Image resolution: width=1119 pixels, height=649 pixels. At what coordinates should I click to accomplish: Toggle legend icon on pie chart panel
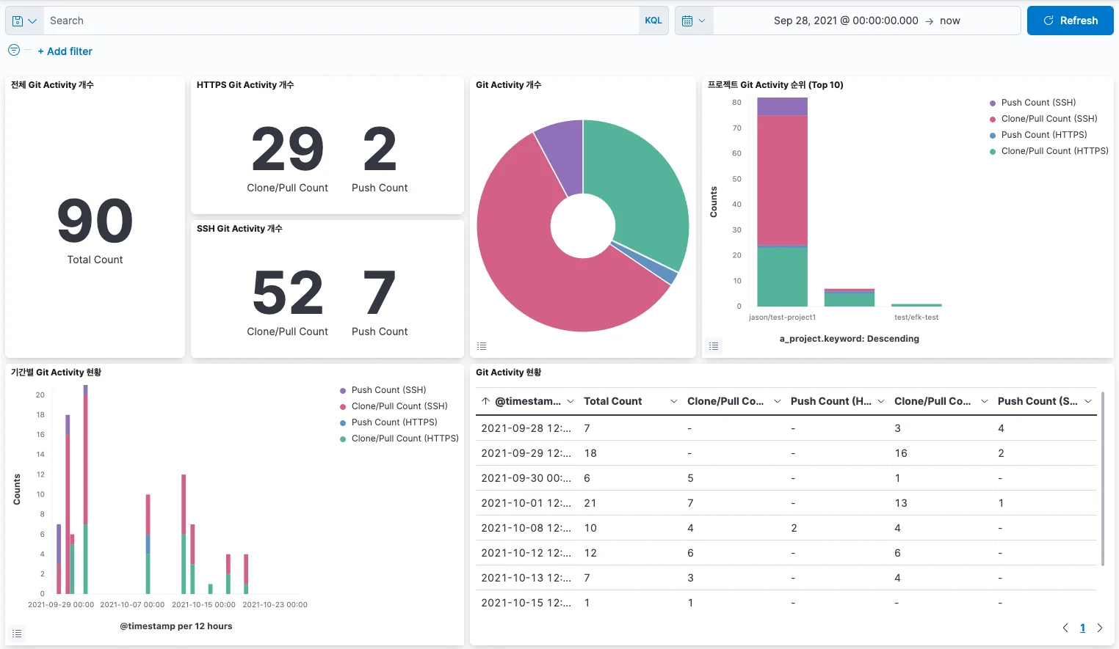(482, 346)
